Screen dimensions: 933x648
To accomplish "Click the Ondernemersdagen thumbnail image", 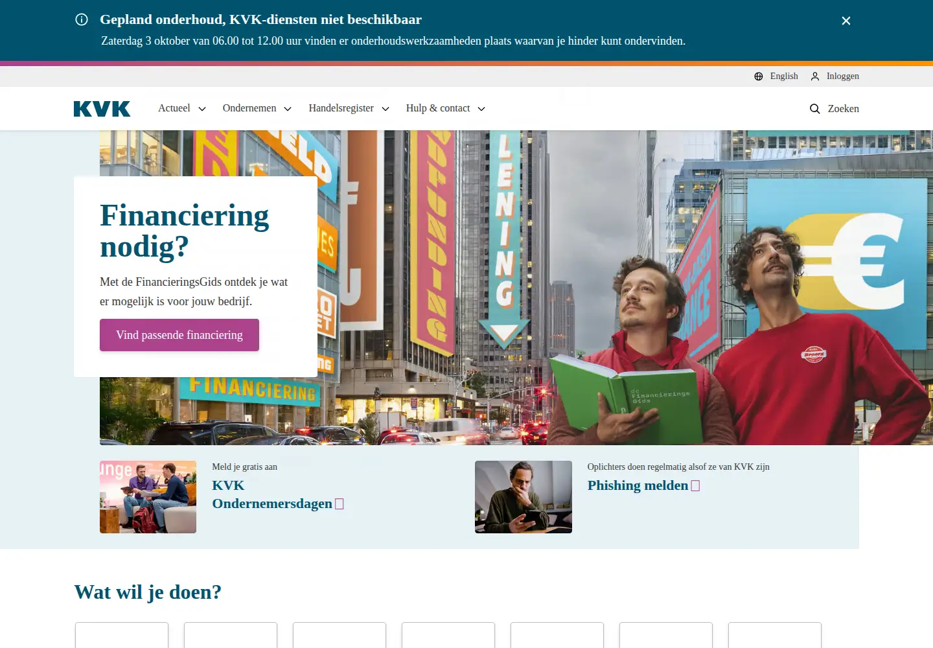I will coord(148,497).
